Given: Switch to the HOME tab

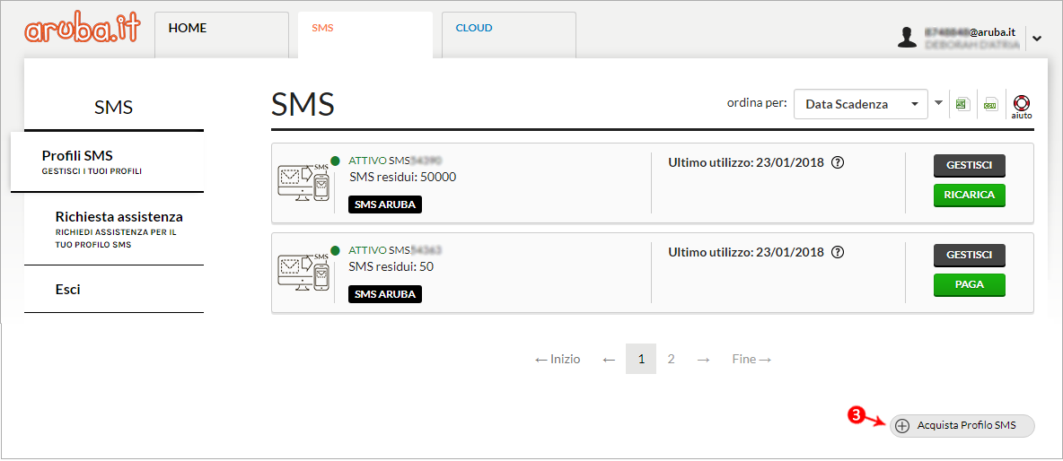Looking at the screenshot, I should (x=222, y=34).
